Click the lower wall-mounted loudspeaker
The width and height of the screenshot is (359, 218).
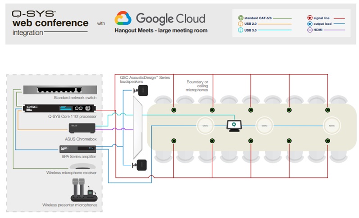coord(140,165)
